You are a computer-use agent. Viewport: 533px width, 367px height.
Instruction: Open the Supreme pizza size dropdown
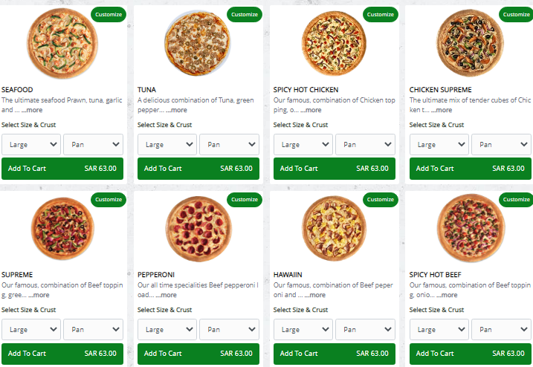point(31,329)
